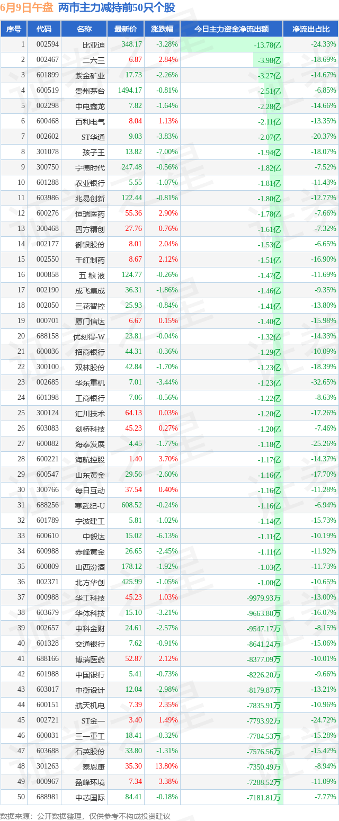
Task: Click stock name 中科金财
Action: (90, 628)
